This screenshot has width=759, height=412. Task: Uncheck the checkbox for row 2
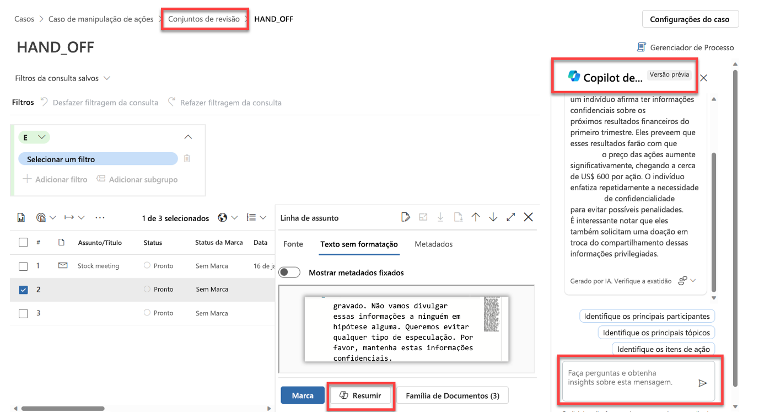pos(23,290)
